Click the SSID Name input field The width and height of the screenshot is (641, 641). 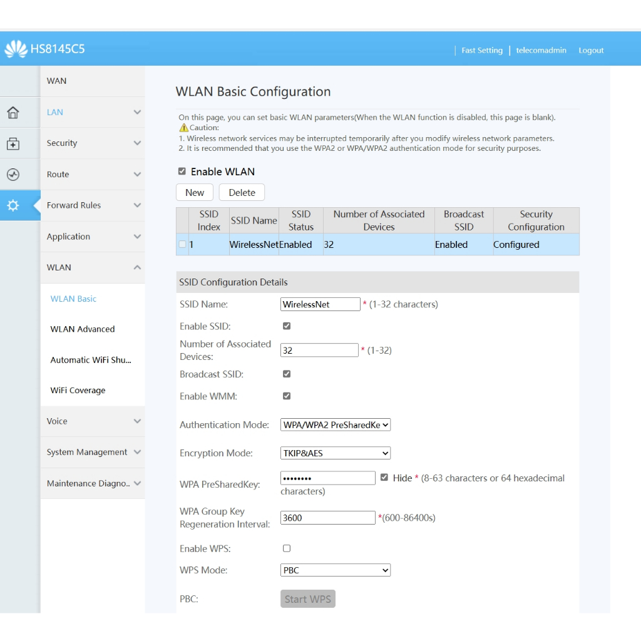click(320, 304)
